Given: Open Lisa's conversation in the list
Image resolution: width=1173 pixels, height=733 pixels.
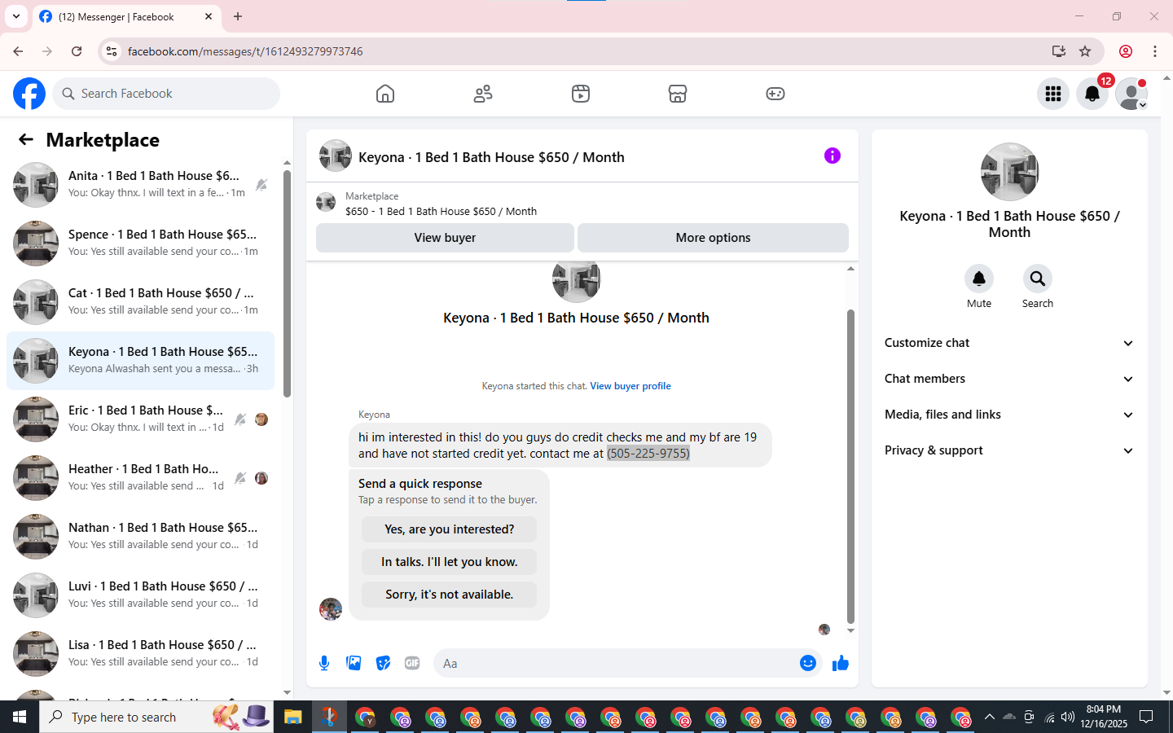Looking at the screenshot, I should pyautogui.click(x=140, y=654).
